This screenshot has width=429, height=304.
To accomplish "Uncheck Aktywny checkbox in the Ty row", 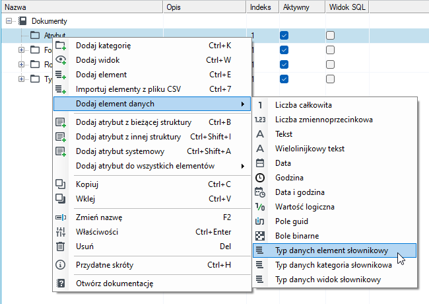I will 284,79.
